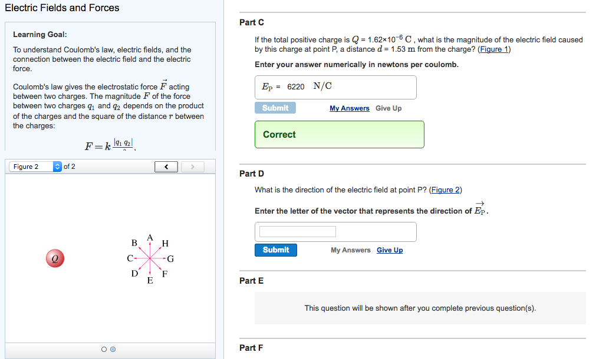Submit the Part D answer

tap(276, 250)
